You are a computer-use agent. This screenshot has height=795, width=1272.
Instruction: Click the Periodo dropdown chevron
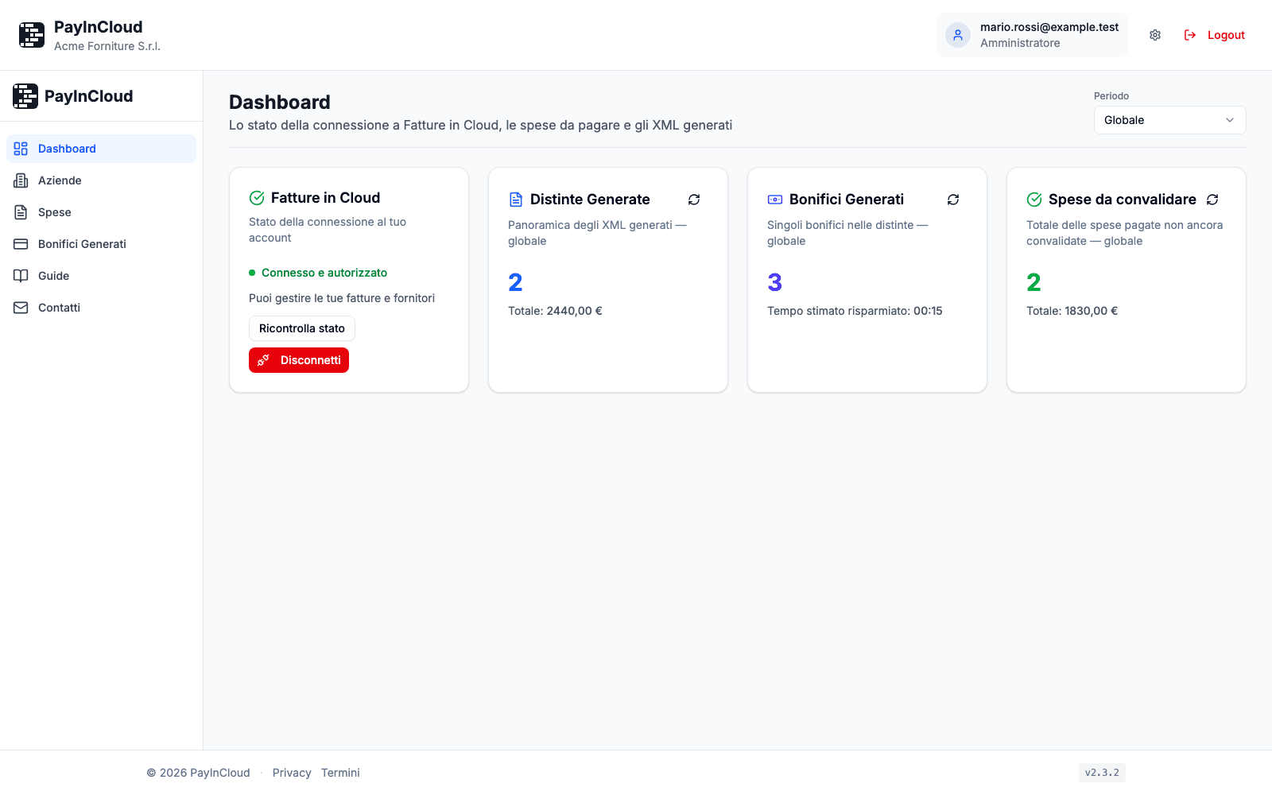(1230, 120)
